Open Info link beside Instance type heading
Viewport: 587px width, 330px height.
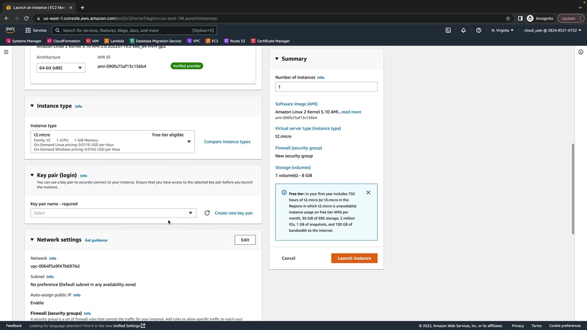78,106
